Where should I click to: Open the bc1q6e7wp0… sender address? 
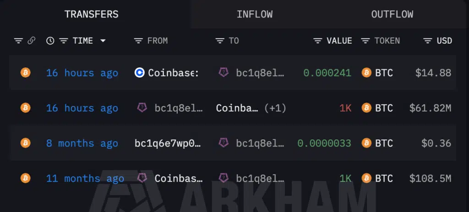168,143
